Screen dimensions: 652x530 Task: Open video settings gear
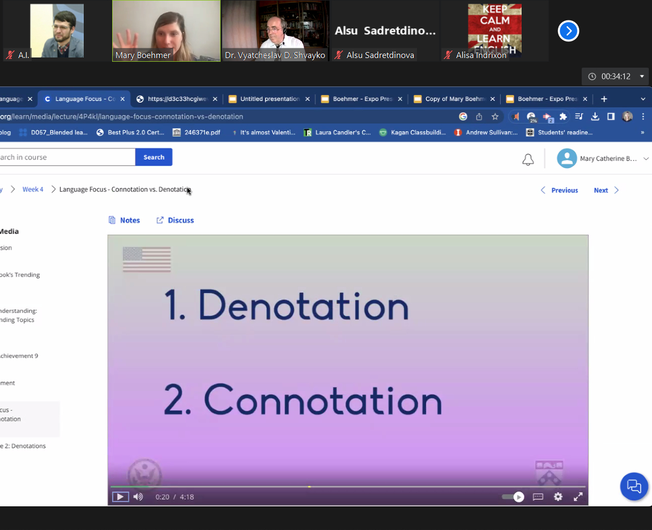pyautogui.click(x=558, y=497)
